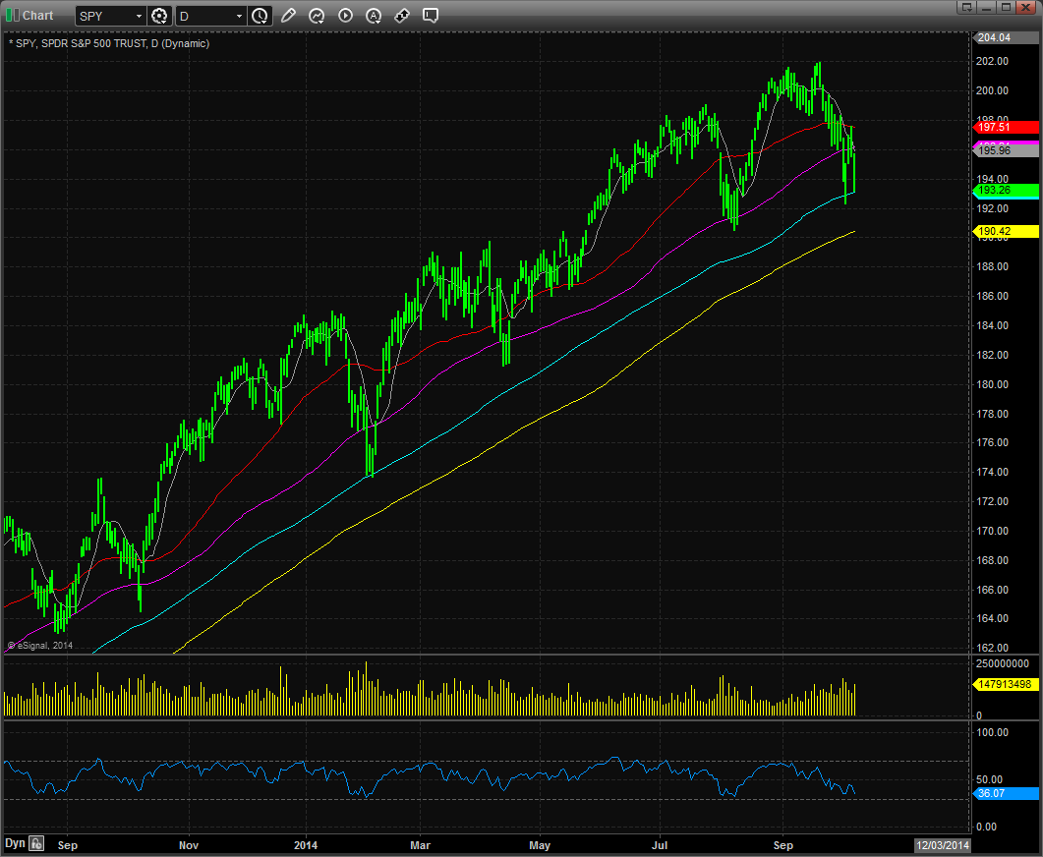Select the pencil drawing tool
Viewport: 1043px width, 857px height.
pyautogui.click(x=288, y=16)
